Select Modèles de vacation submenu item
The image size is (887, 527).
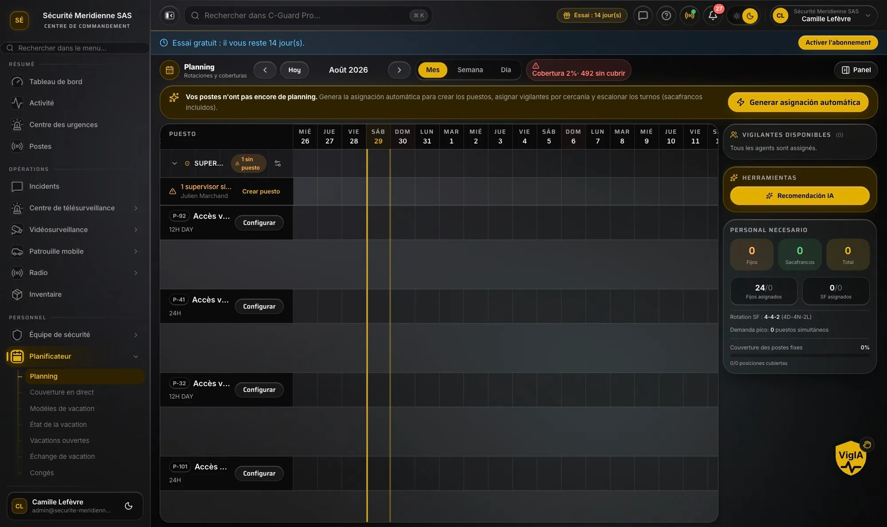click(62, 408)
